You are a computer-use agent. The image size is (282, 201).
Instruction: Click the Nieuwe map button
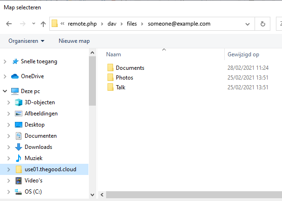coord(74,41)
